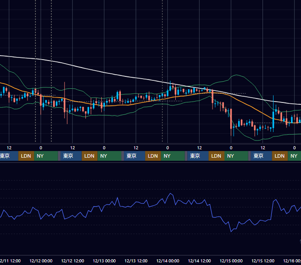Image resolution: width=301 pixels, height=265 pixels.
Task: Select the NY session block spanning 12/12 00:00
Action: pos(46,156)
